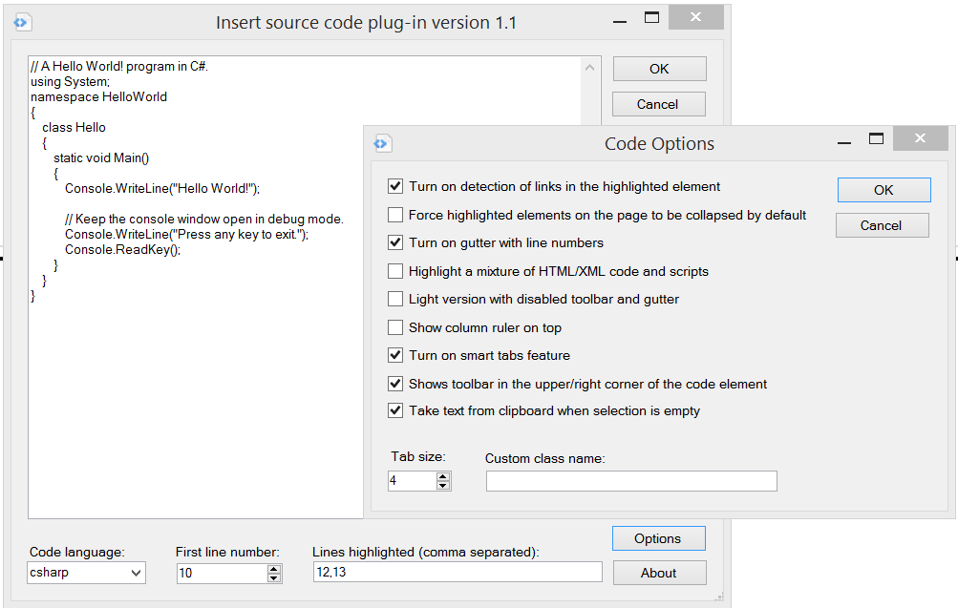Enable Force highlighted elements collapsed by default
This screenshot has width=958, height=608.
(x=395, y=215)
